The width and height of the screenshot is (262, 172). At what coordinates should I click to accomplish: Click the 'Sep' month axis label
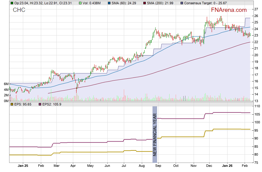point(158,166)
